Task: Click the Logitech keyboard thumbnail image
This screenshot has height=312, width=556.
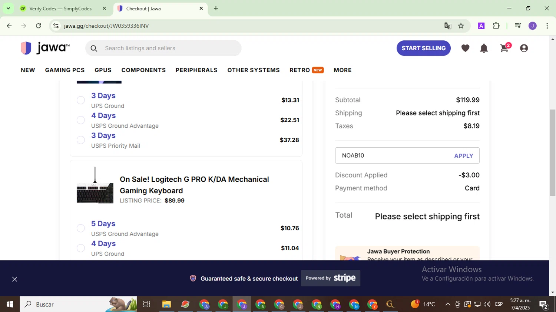Action: point(95,185)
